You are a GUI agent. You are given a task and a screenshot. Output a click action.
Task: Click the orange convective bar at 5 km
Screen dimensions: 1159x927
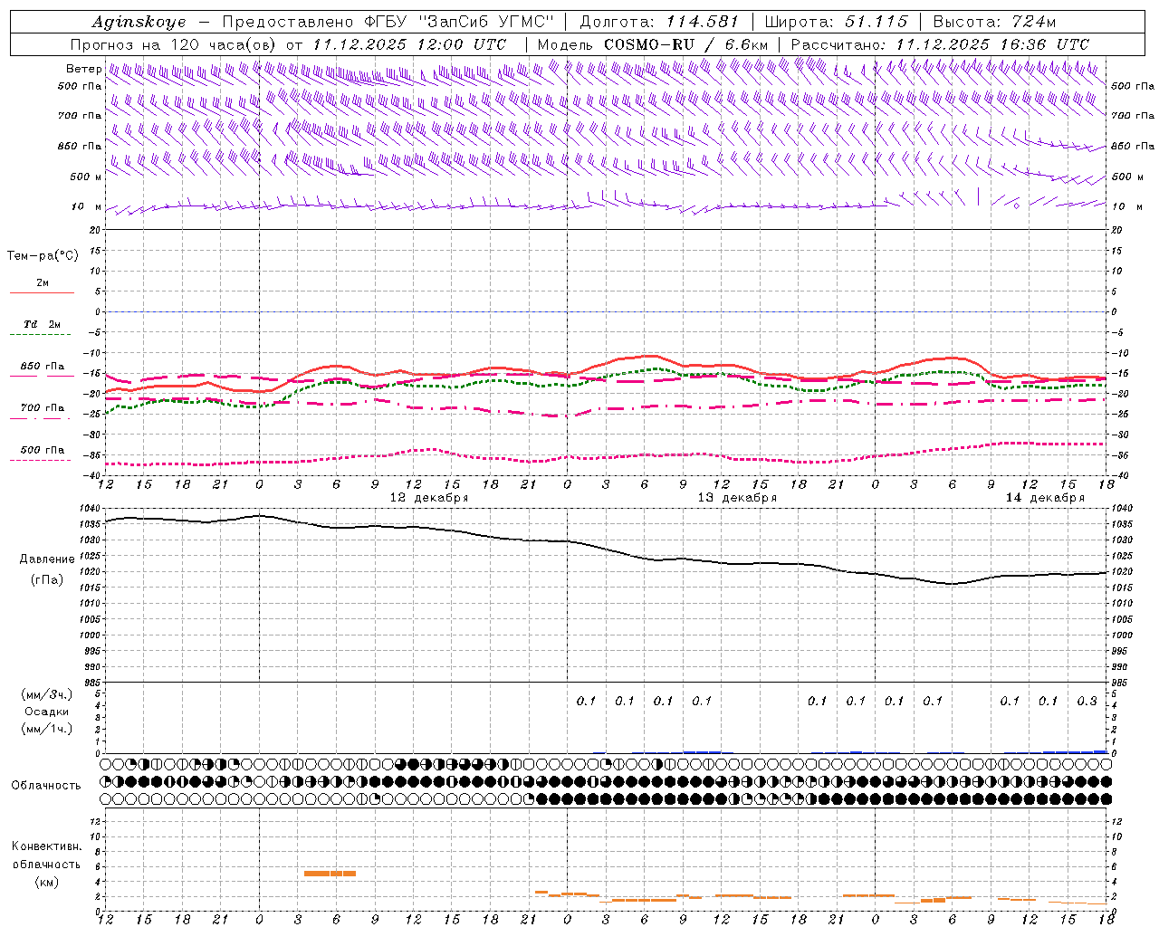[330, 874]
